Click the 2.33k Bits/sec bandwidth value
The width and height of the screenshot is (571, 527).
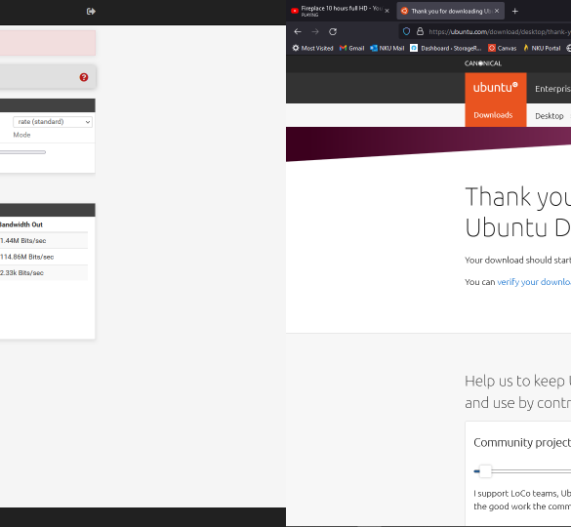click(21, 273)
